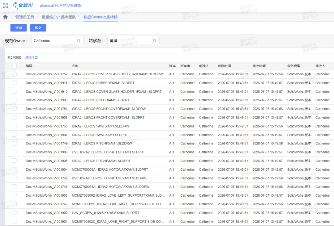Click the 共3409条 record count

click(x=14, y=57)
